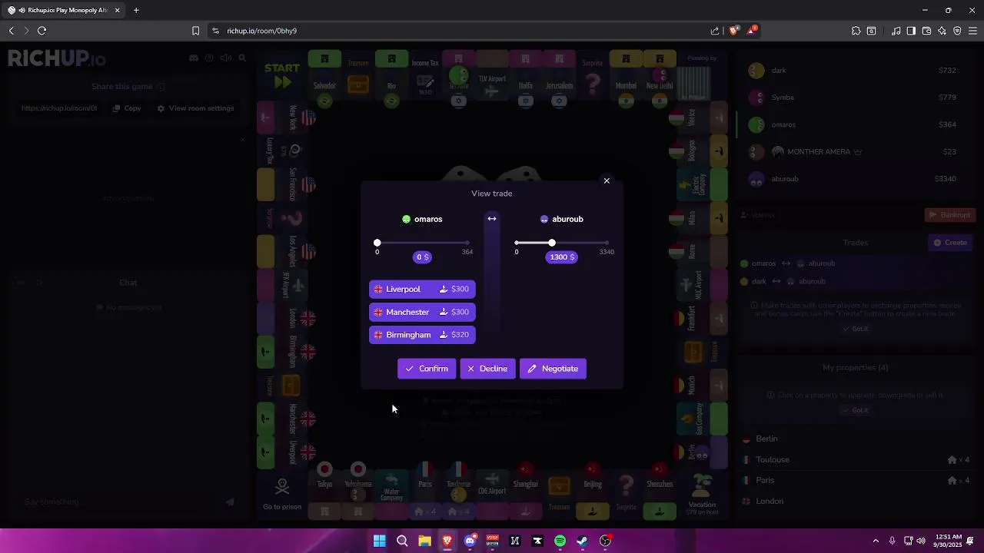Select Toulouse in My properties
This screenshot has height=553, width=984.
854,459
